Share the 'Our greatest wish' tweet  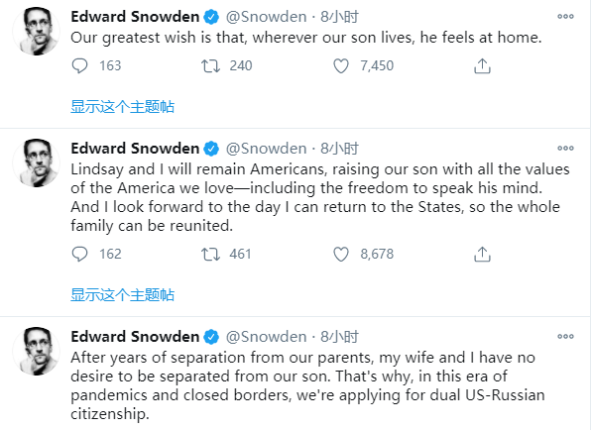click(x=482, y=66)
